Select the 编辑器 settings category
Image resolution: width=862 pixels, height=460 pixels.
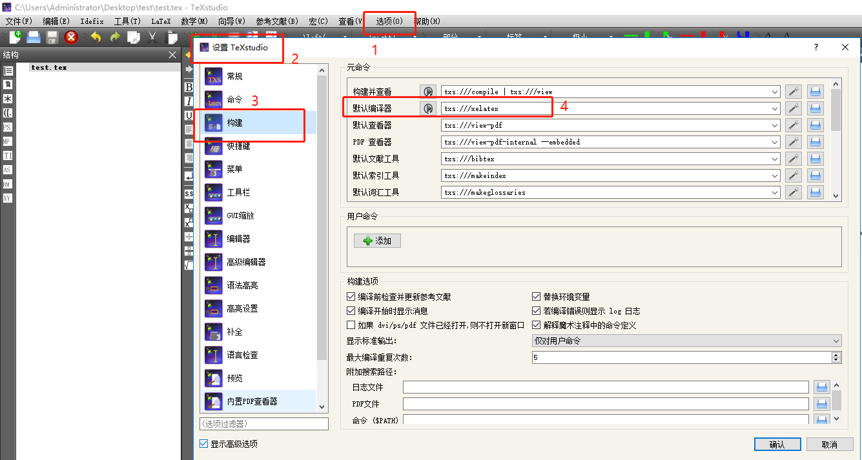click(258, 239)
